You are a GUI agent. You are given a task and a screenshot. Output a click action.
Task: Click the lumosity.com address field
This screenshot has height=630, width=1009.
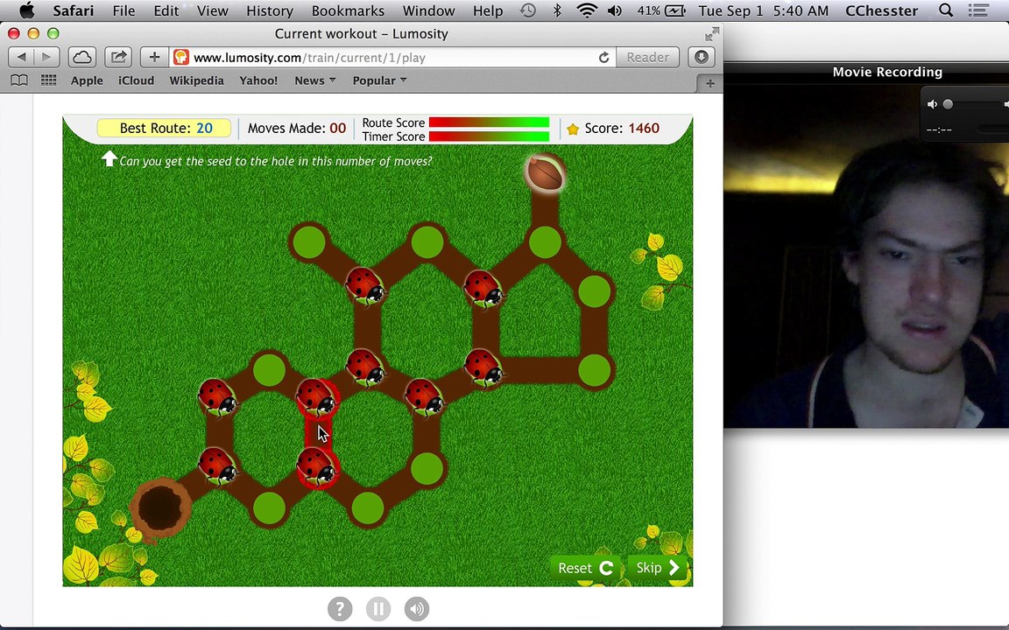(392, 57)
